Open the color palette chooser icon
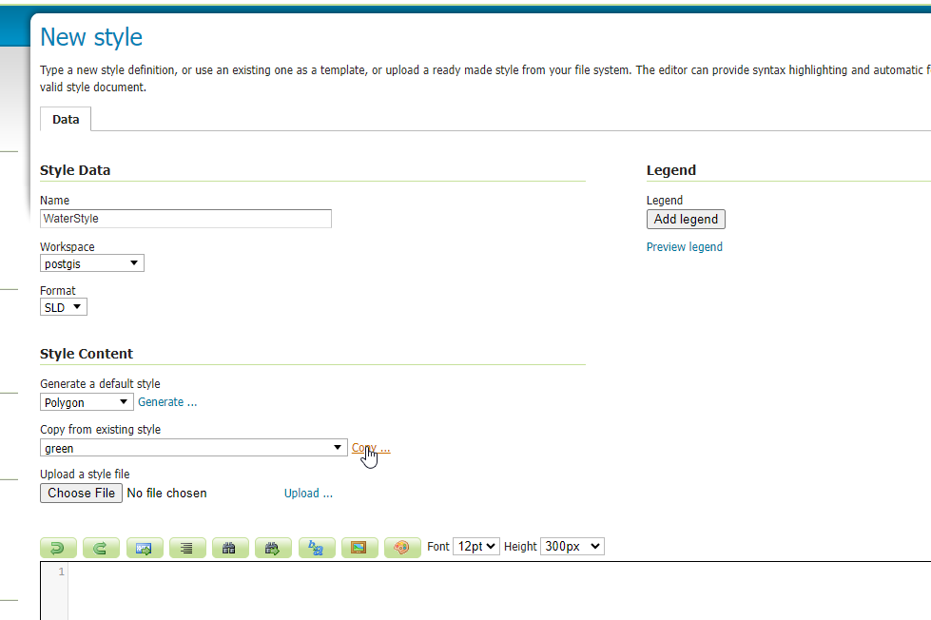Viewport: 931px width, 620px height. 402,548
